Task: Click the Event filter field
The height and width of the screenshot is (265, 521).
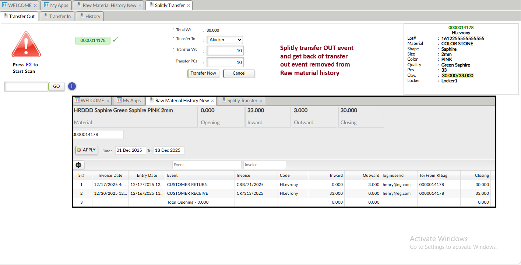Action: click(x=207, y=165)
